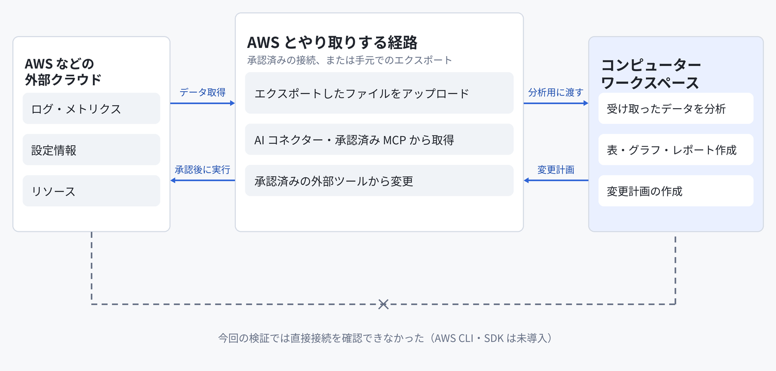Click the コンピューターワークスペース heading
776x371 pixels.
tap(651, 74)
